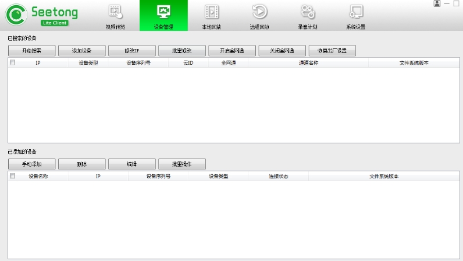
Task: Click the 编辑 edit button
Action: pos(132,164)
